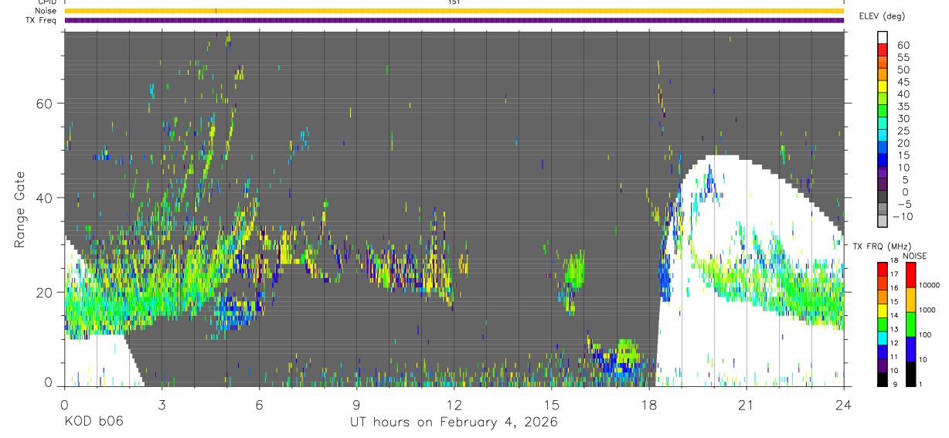Click the x-axis tick label '6'

(259, 404)
